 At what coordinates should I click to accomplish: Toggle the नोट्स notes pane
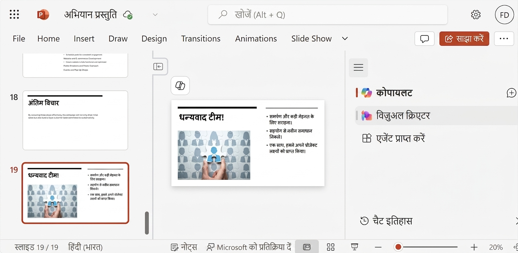point(184,247)
